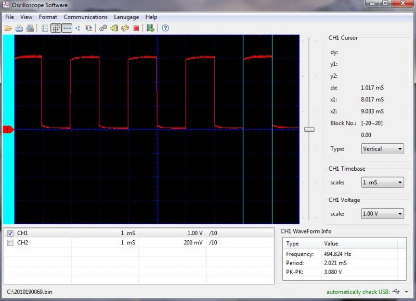Image resolution: width=416 pixels, height=301 pixels.
Task: Open the File menu
Action: (9, 17)
